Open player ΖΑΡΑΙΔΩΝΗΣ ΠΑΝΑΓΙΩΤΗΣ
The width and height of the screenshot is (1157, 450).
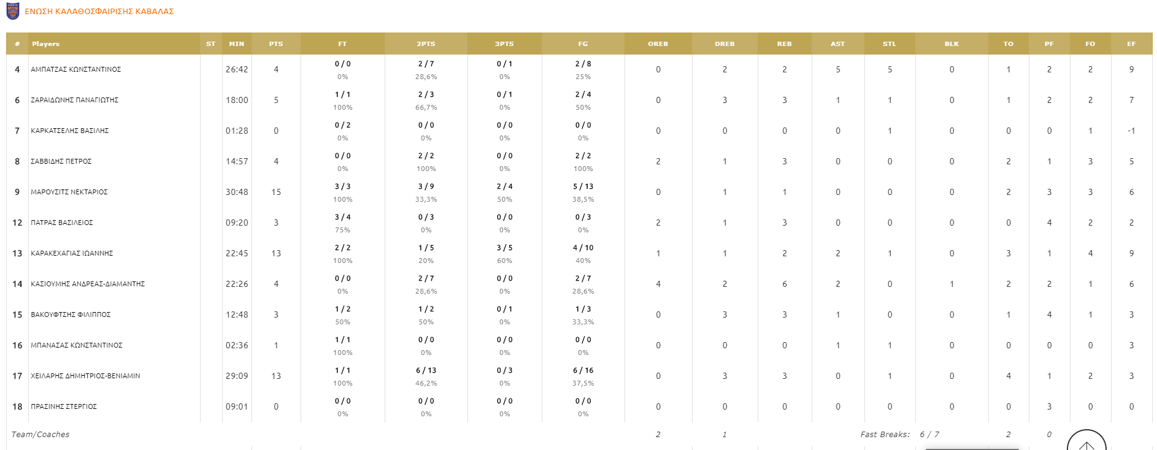tap(75, 101)
